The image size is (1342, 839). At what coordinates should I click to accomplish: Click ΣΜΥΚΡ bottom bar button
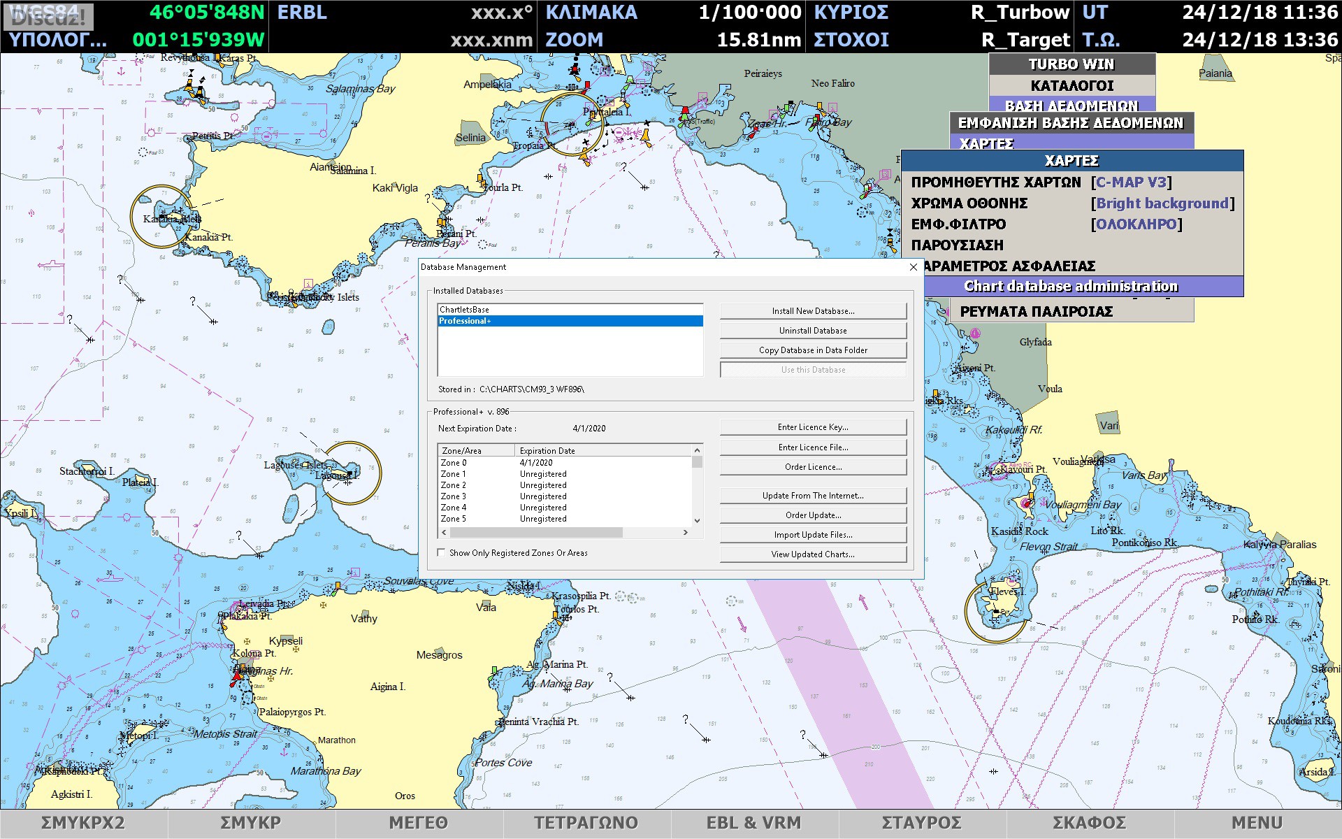tap(251, 824)
